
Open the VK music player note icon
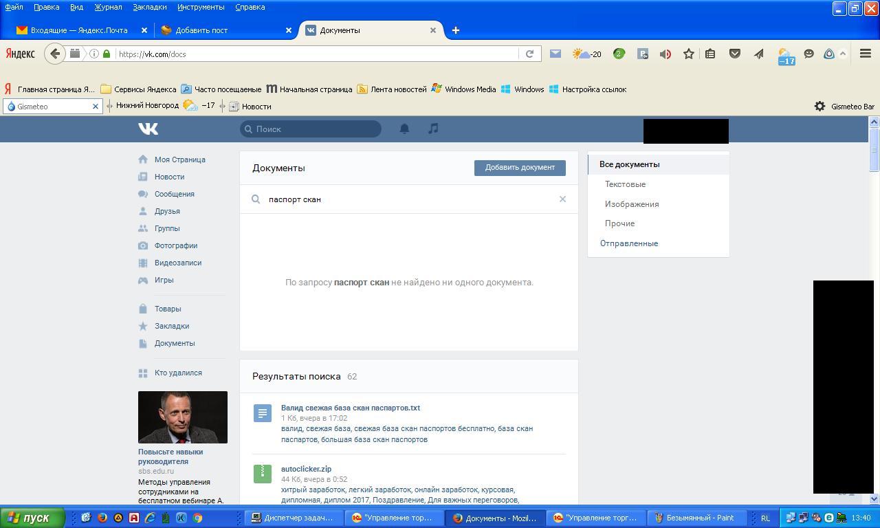coord(433,129)
